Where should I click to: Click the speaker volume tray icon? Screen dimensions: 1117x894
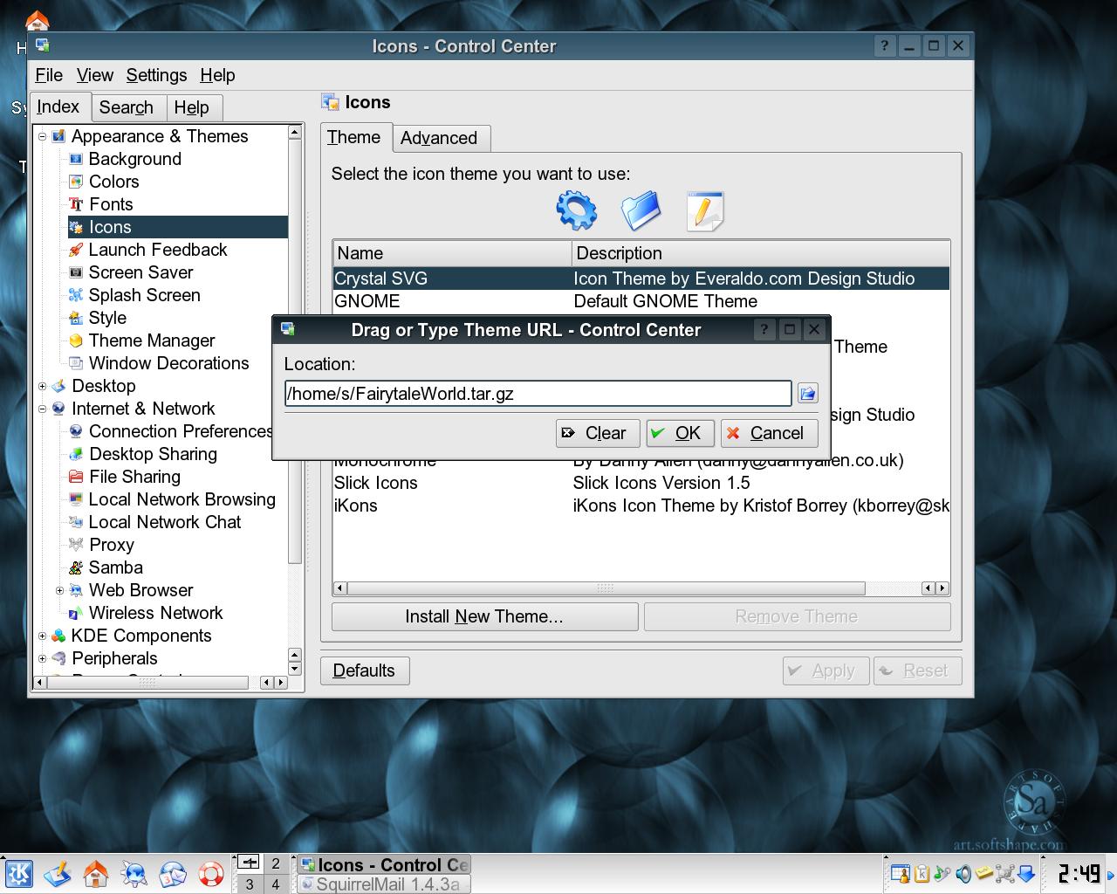963,873
